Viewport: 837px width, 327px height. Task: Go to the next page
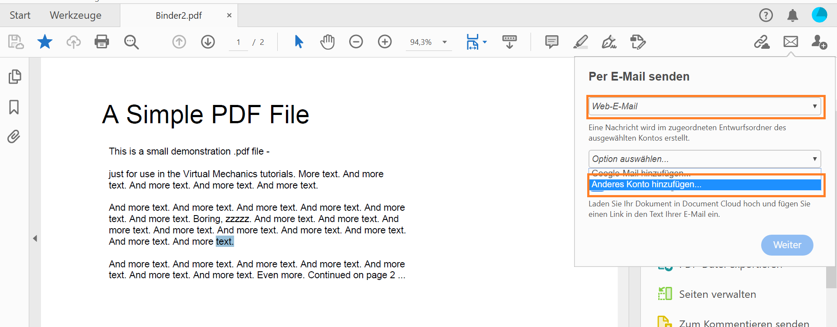[x=208, y=42]
